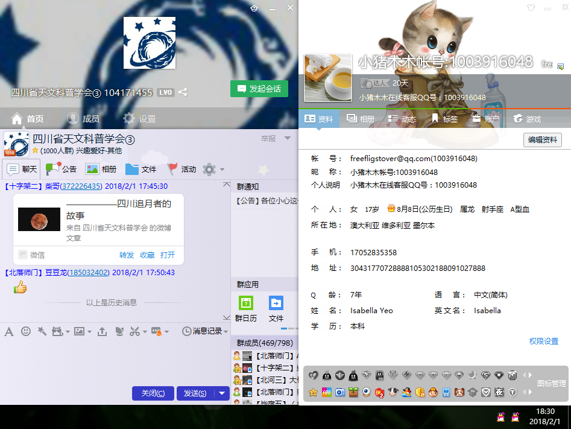Click the tulip gift icon in chat toolbar
This screenshot has width=571, height=429.
119,331
